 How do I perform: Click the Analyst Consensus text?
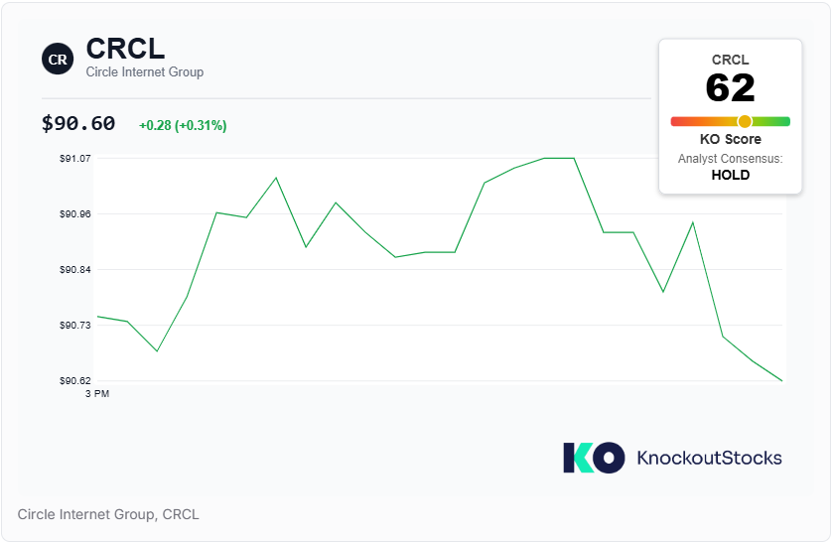pyautogui.click(x=730, y=159)
